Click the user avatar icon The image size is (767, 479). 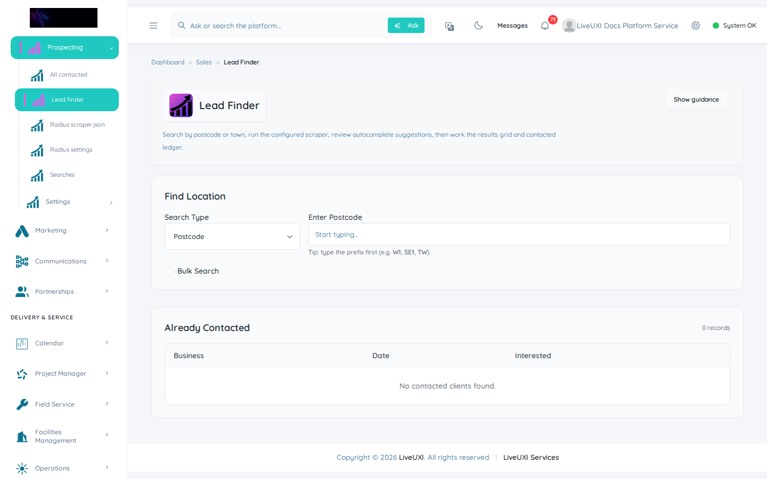569,26
